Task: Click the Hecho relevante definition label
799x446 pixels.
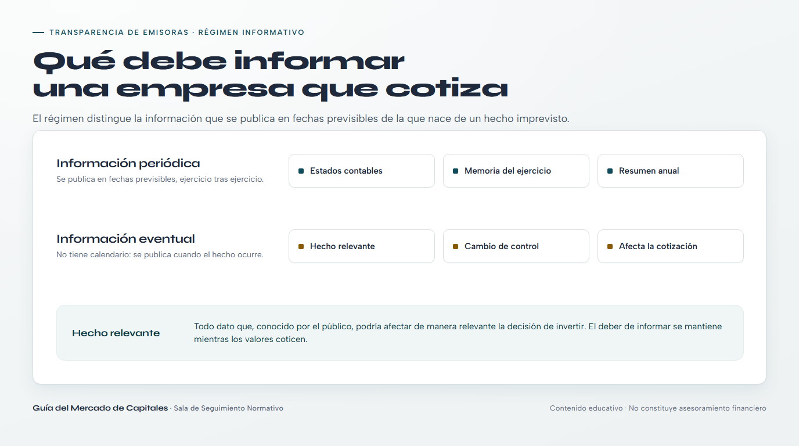Action: click(x=116, y=333)
